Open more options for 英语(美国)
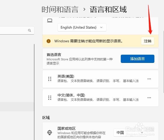 coord(149,79)
